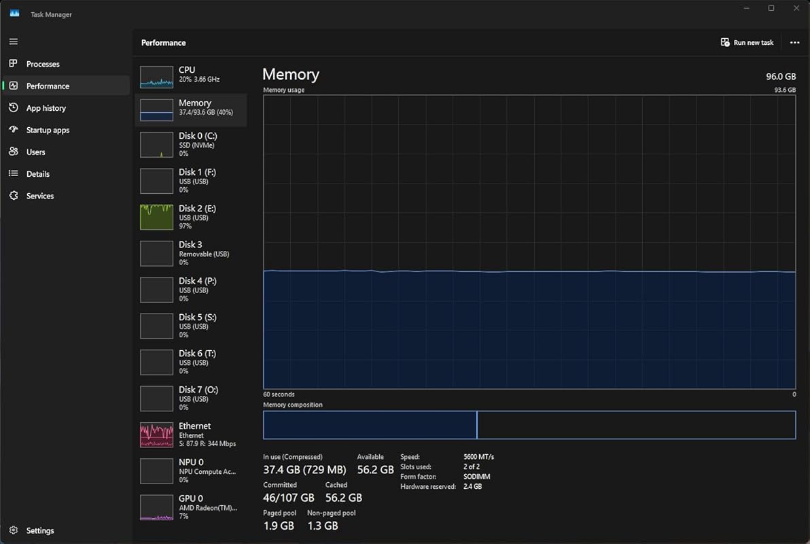Image resolution: width=810 pixels, height=544 pixels.
Task: Click the Memory usage graph area
Action: point(529,241)
